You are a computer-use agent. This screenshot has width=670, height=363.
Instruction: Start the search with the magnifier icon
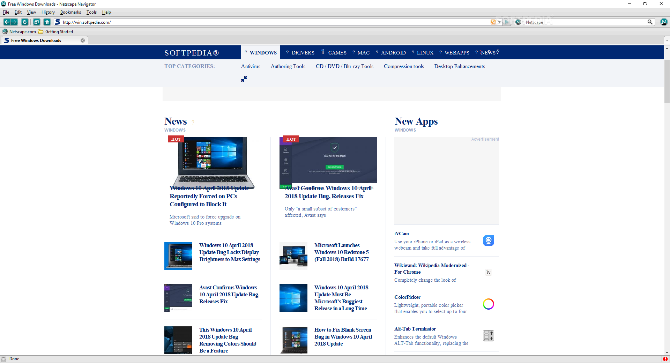tap(650, 22)
